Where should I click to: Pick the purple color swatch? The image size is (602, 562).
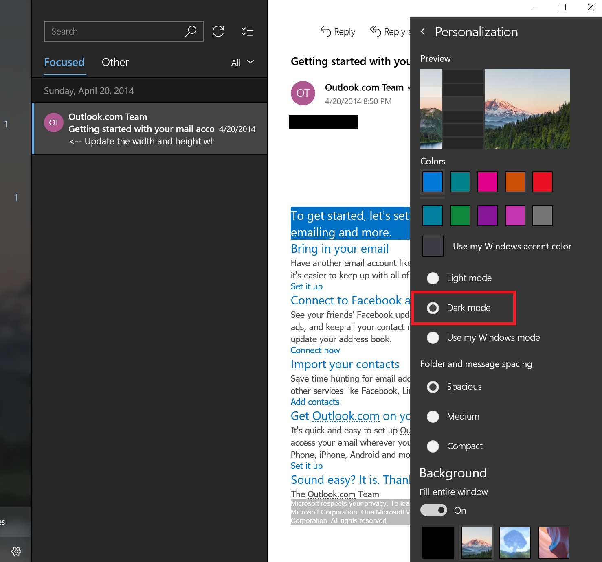488,216
